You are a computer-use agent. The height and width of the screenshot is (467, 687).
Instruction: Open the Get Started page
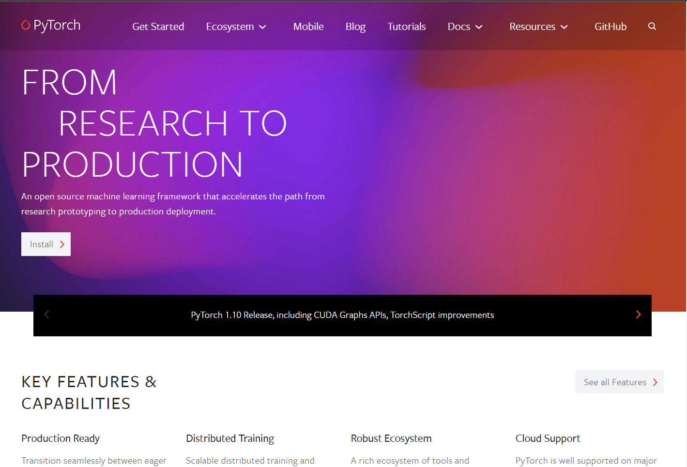158,27
